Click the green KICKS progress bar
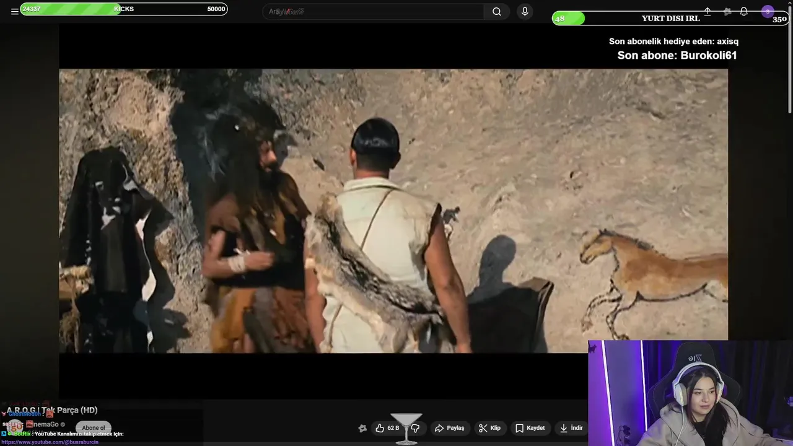The width and height of the screenshot is (793, 446). [x=124, y=9]
